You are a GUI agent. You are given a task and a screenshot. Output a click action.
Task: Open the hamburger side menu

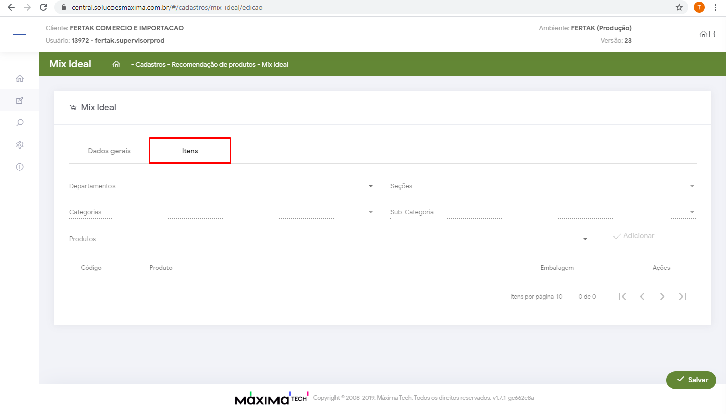20,35
